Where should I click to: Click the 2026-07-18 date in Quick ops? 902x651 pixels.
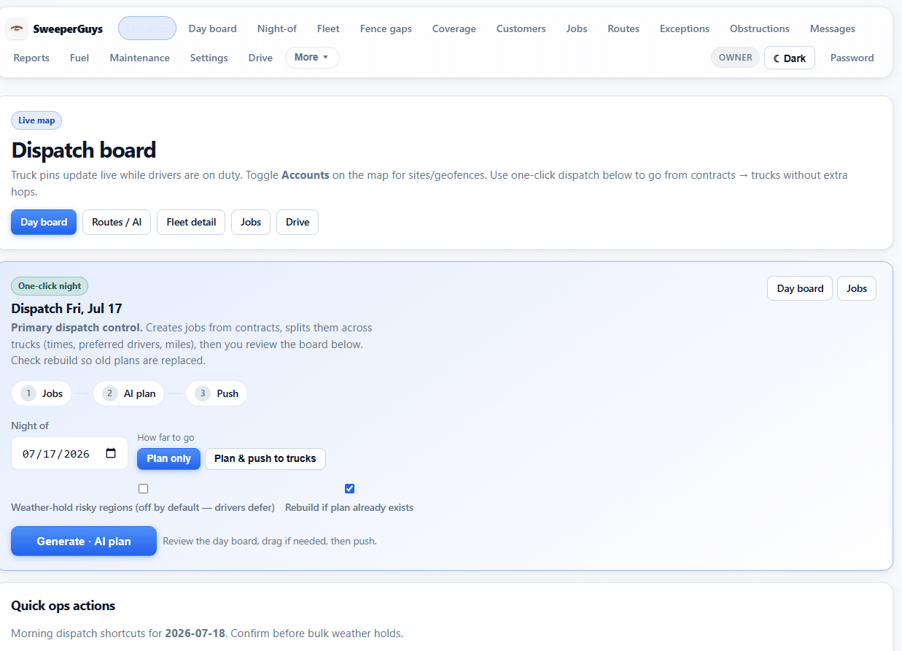[195, 633]
